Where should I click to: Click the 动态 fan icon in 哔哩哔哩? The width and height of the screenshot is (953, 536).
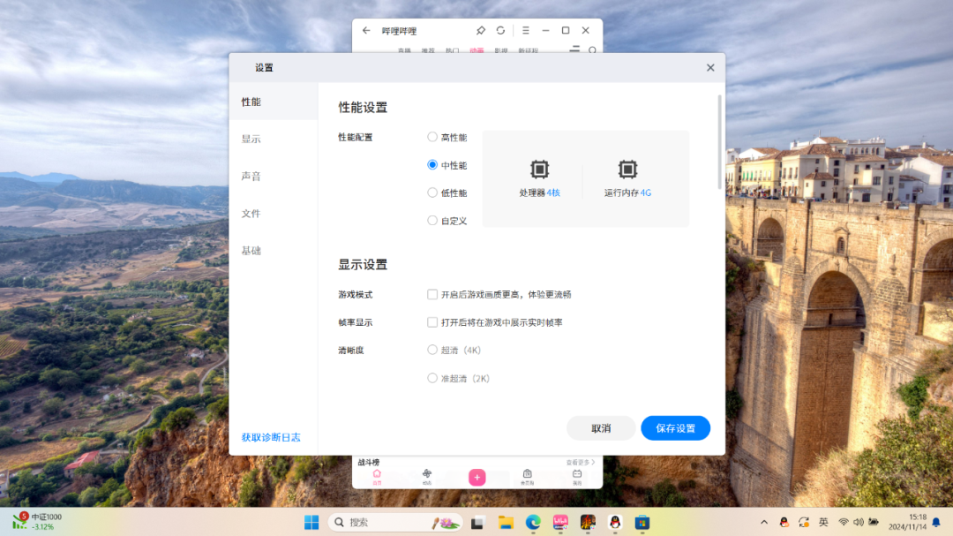[427, 476]
